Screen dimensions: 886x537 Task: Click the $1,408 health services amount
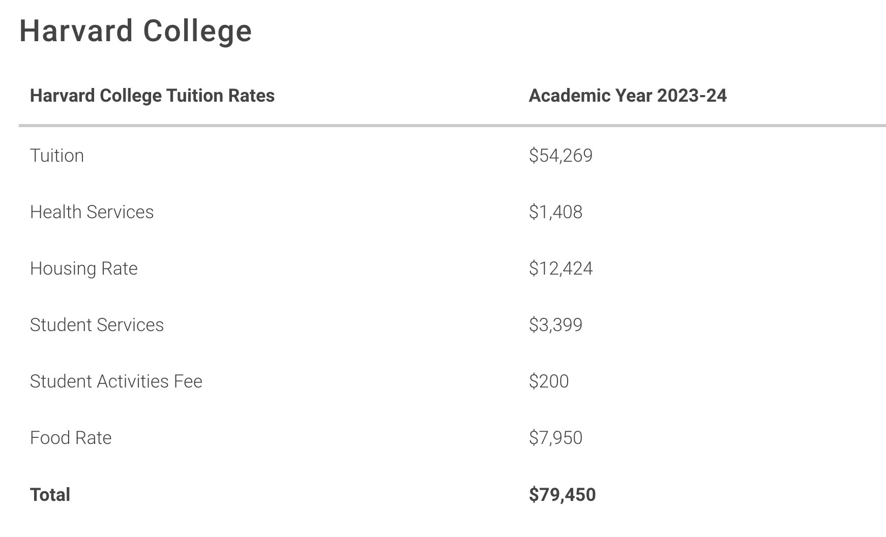point(555,212)
